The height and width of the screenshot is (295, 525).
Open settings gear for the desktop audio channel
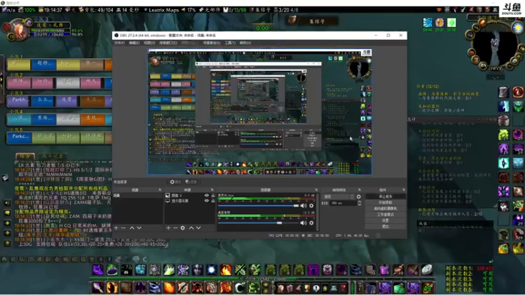(x=311, y=223)
